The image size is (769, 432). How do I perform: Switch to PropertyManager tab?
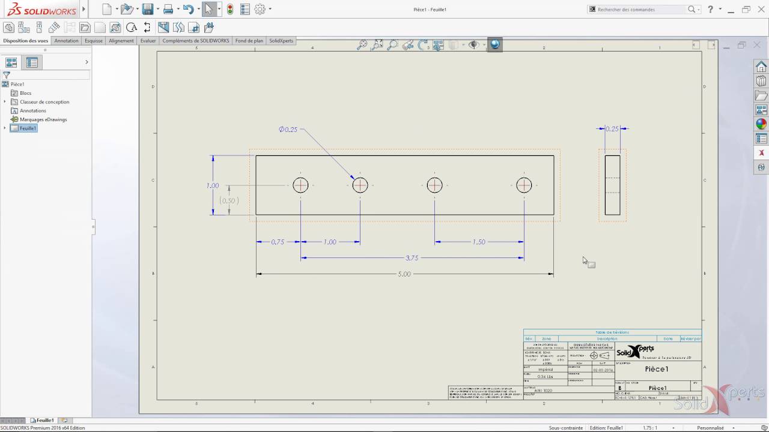coord(32,62)
